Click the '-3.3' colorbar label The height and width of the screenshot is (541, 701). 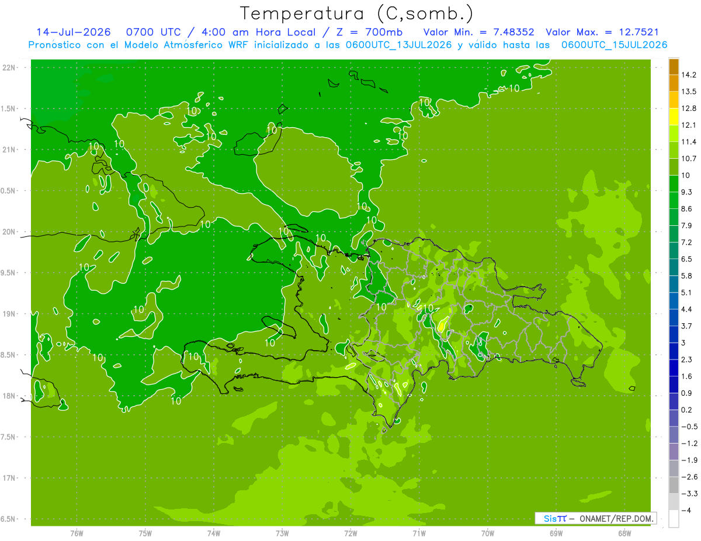[x=689, y=494]
